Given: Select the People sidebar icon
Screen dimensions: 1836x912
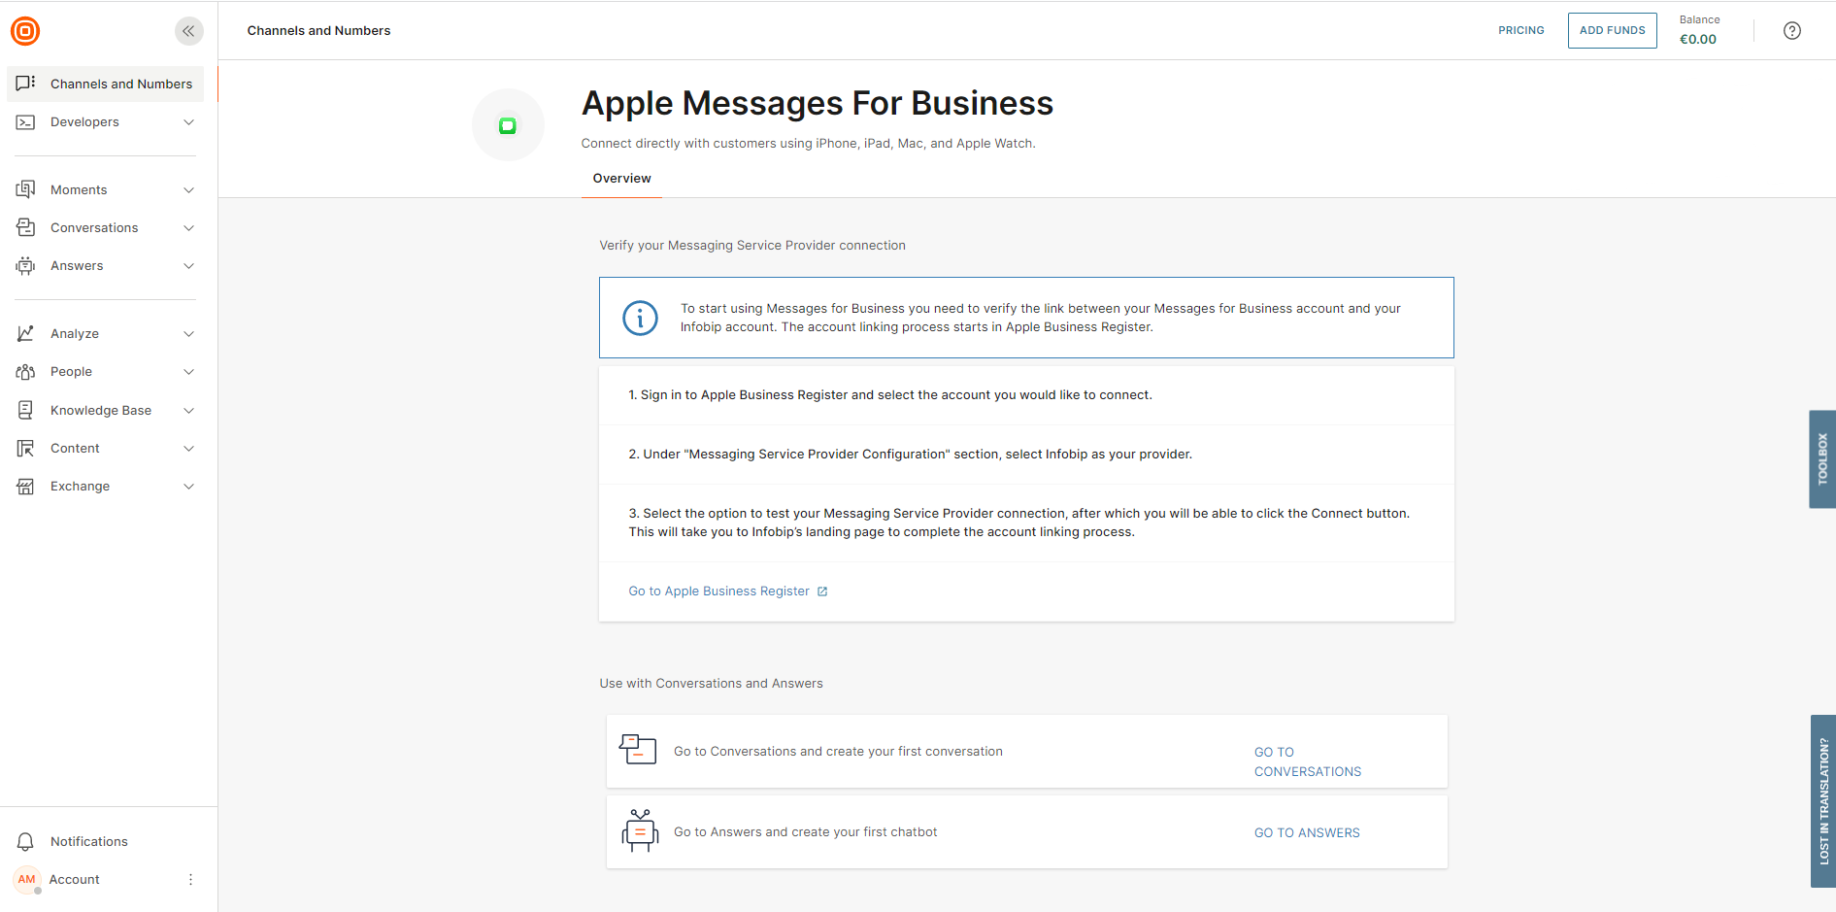Looking at the screenshot, I should pos(25,371).
